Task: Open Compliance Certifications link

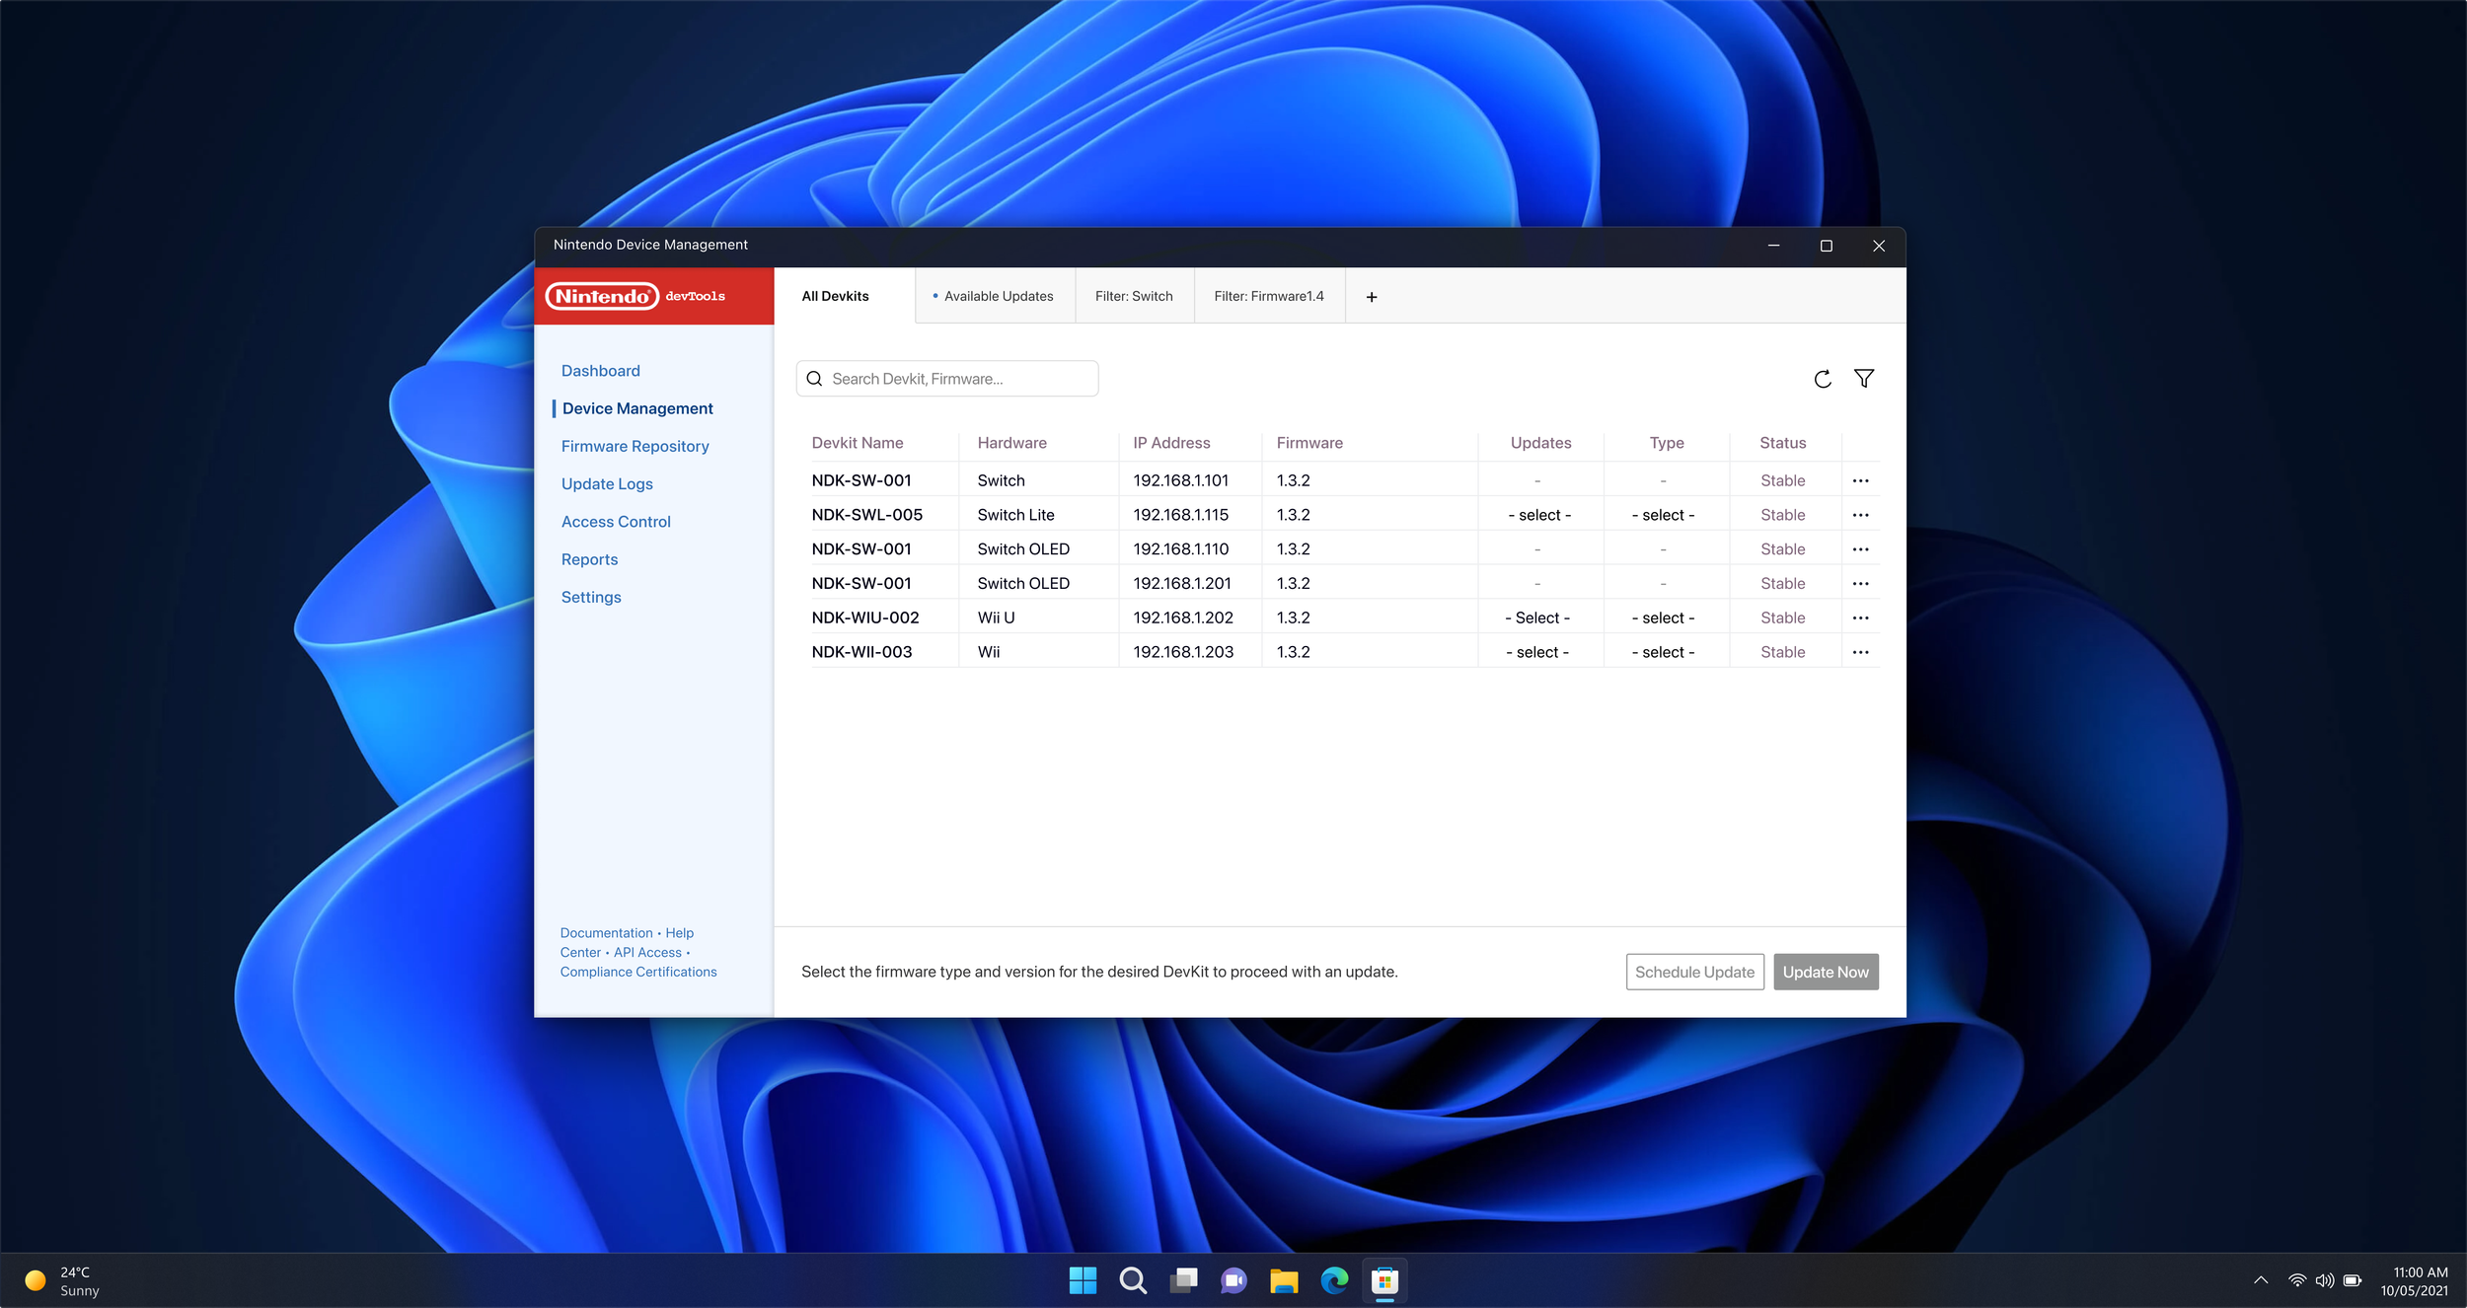Action: click(x=638, y=972)
